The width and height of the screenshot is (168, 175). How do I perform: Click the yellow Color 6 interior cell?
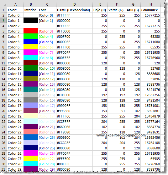31,47
